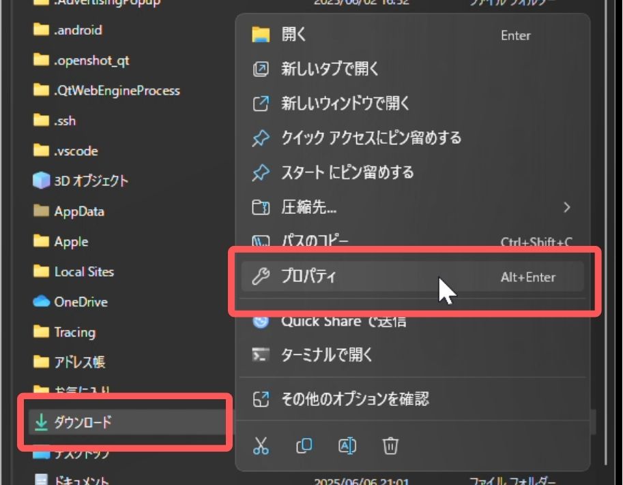Open 圧縮先... submenu entry
Screen dimensions: 623x485
coord(412,207)
